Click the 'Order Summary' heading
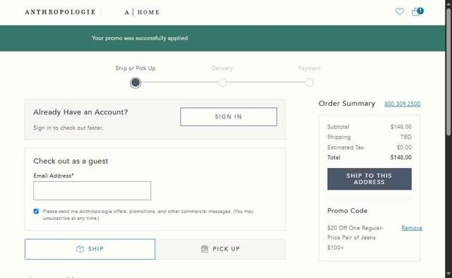This screenshot has height=278, width=452. tap(347, 104)
